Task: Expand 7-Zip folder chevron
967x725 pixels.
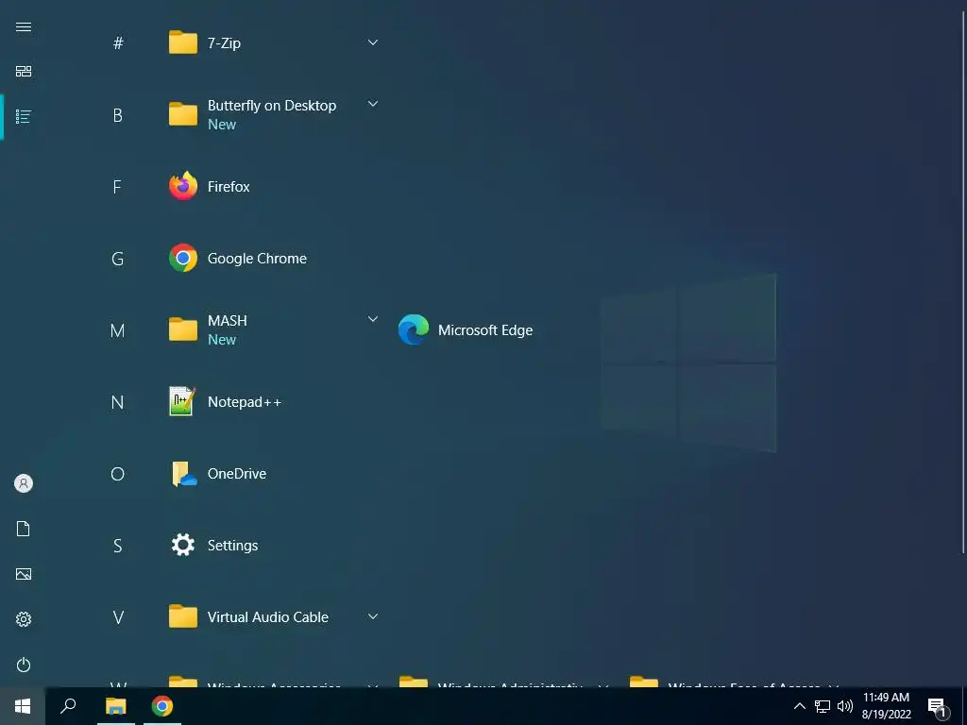Action: 372,42
